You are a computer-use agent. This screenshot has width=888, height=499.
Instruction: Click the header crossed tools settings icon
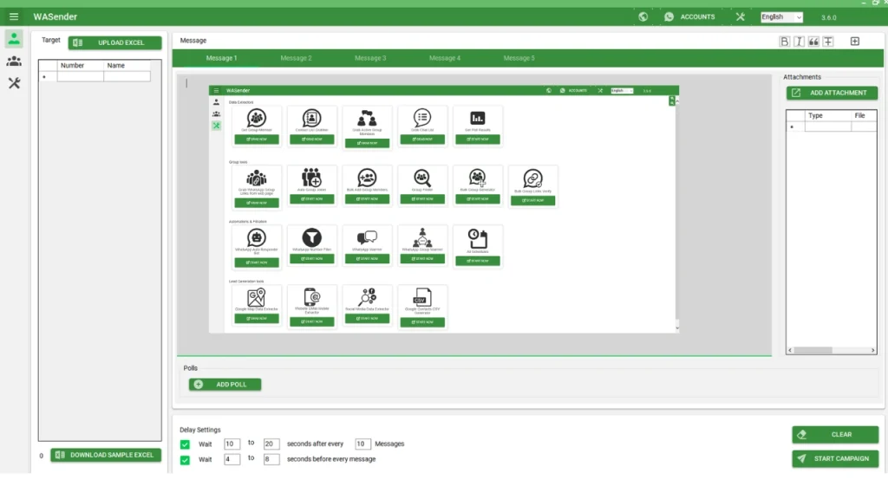(740, 16)
